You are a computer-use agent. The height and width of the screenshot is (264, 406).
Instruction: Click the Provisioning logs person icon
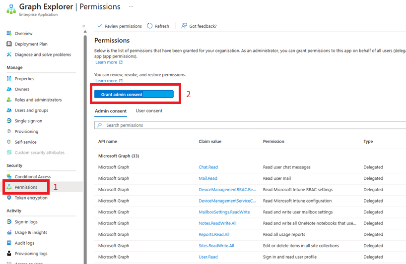(9, 254)
